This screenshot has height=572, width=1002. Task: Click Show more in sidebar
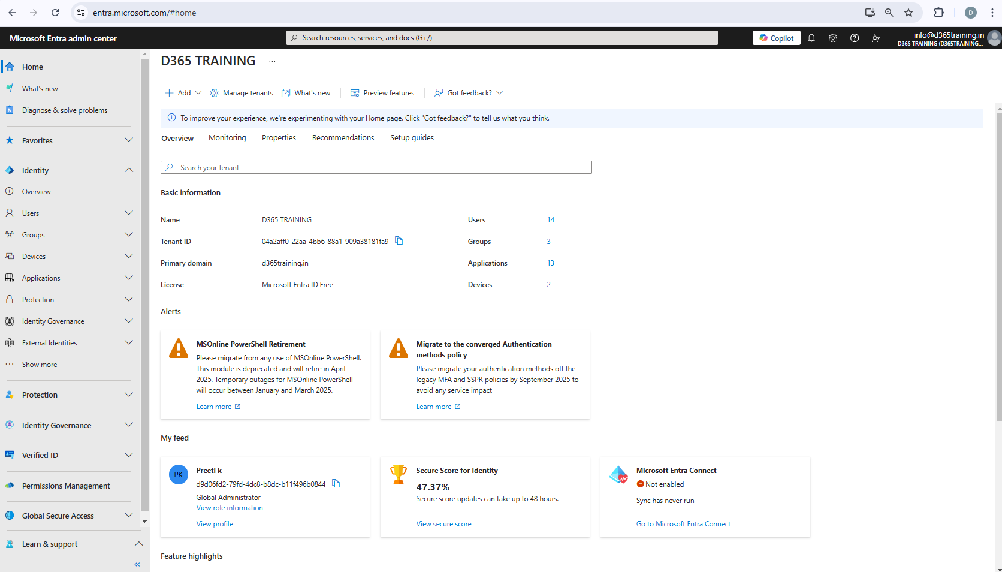coord(40,365)
